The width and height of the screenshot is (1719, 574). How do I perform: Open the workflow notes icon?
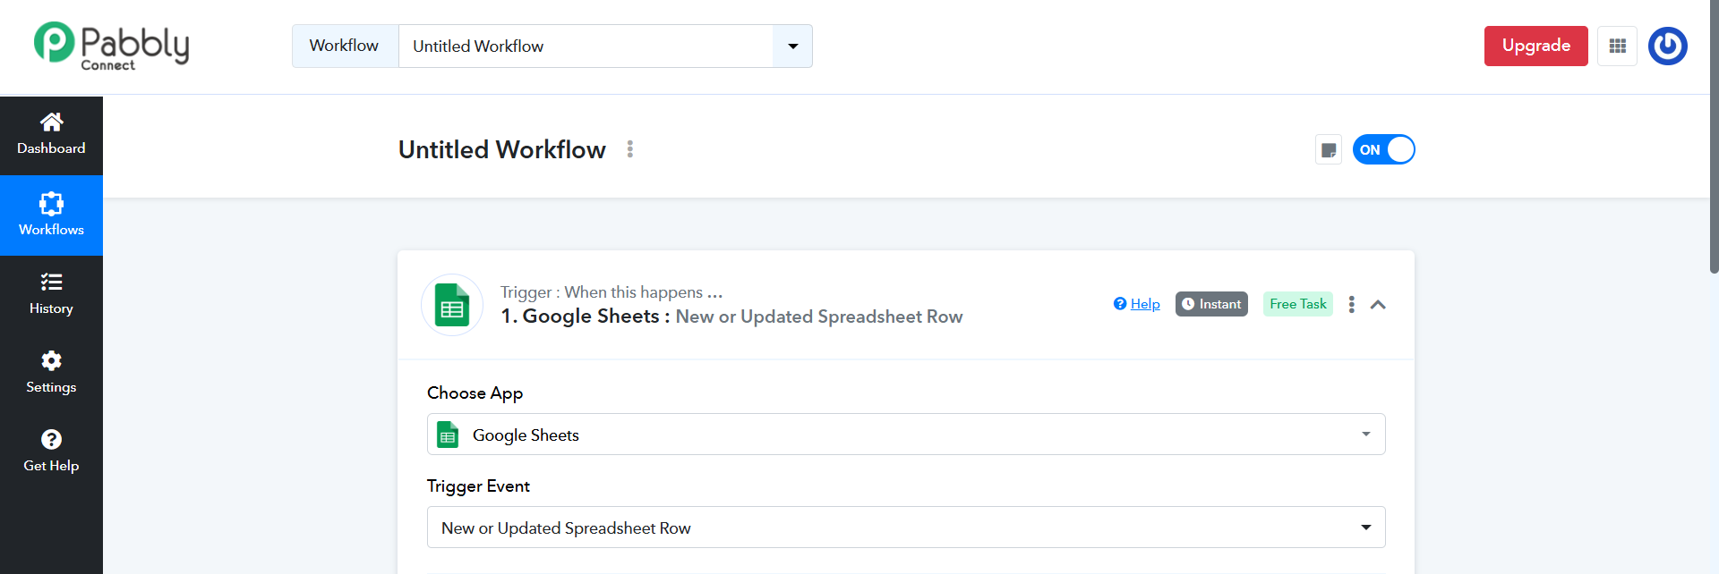click(x=1329, y=150)
